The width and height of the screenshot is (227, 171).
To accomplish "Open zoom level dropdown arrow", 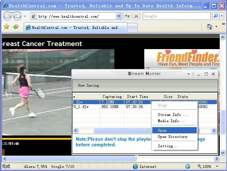I will click(x=217, y=166).
